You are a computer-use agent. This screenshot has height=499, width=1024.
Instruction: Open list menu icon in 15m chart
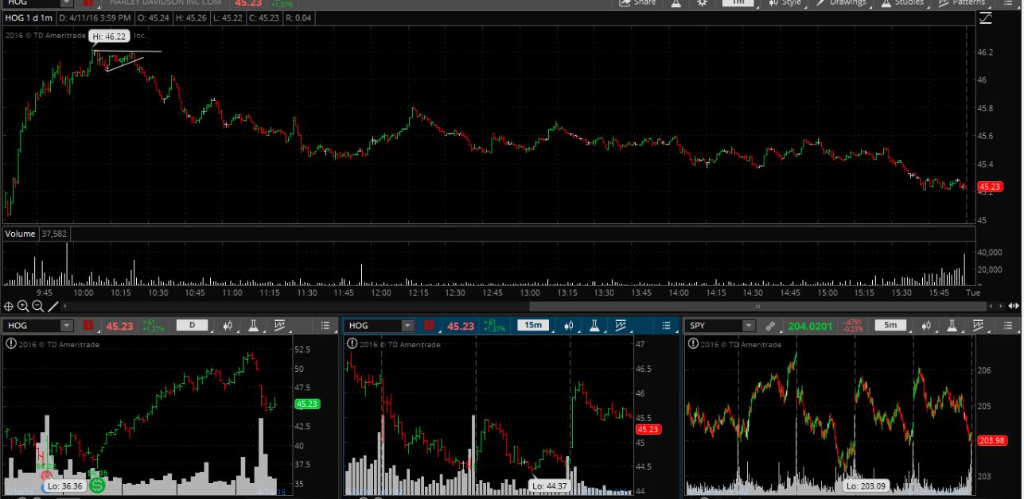coord(667,326)
